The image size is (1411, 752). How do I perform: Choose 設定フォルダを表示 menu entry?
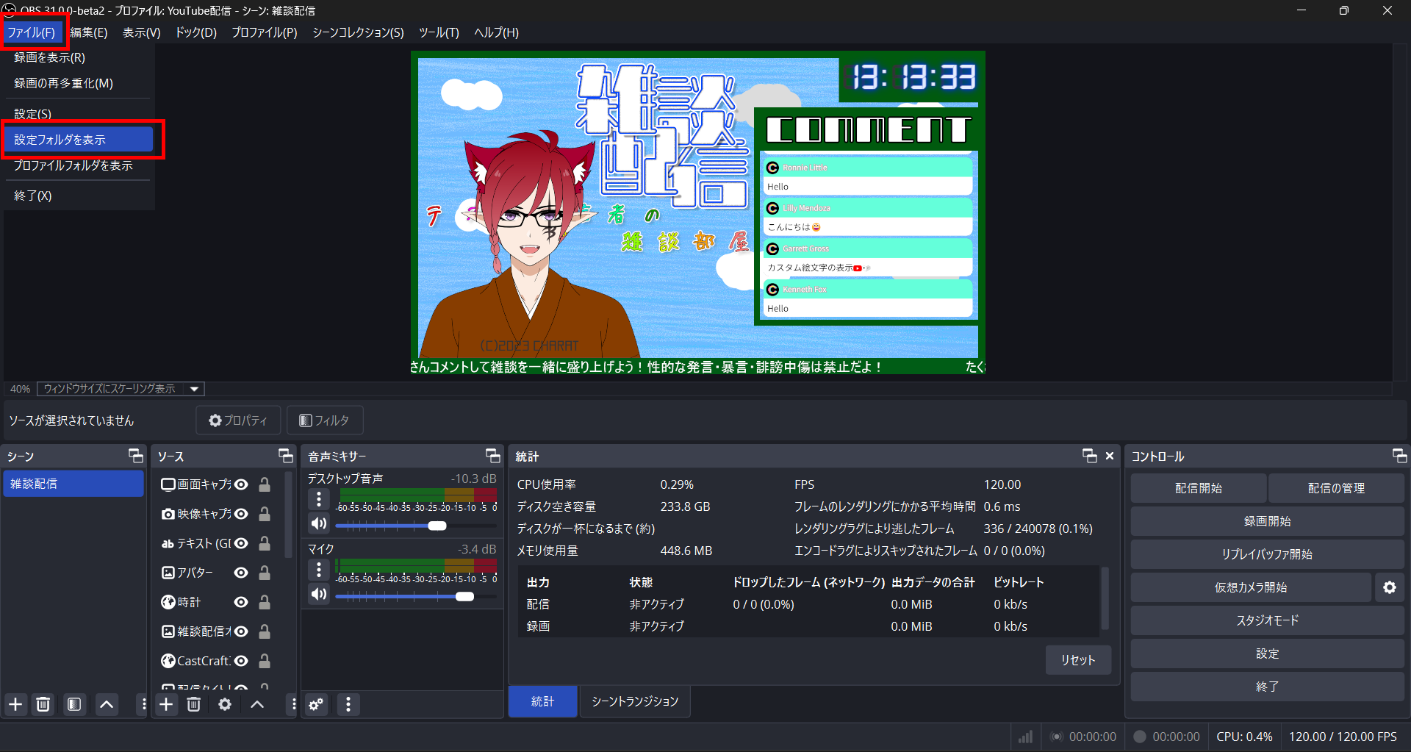(79, 140)
